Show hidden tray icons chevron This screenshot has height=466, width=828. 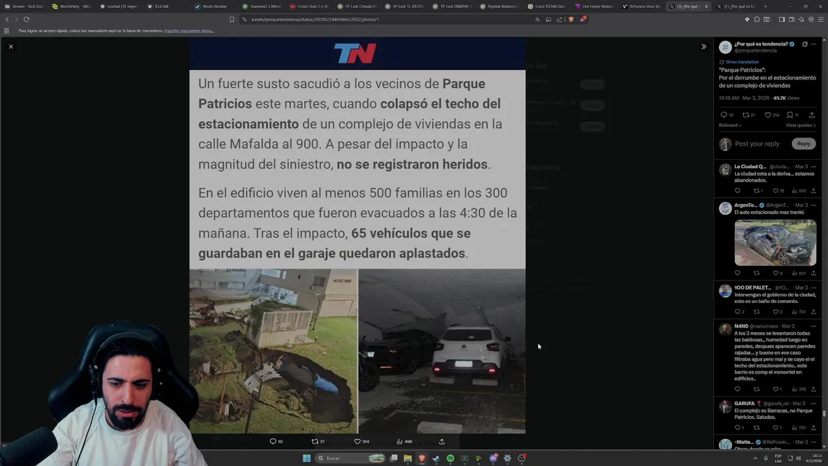[755, 458]
